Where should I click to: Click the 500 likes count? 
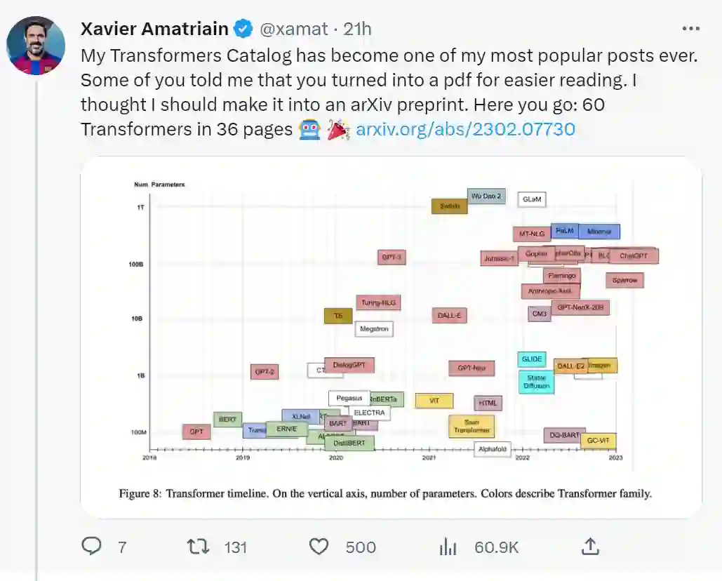pyautogui.click(x=361, y=547)
